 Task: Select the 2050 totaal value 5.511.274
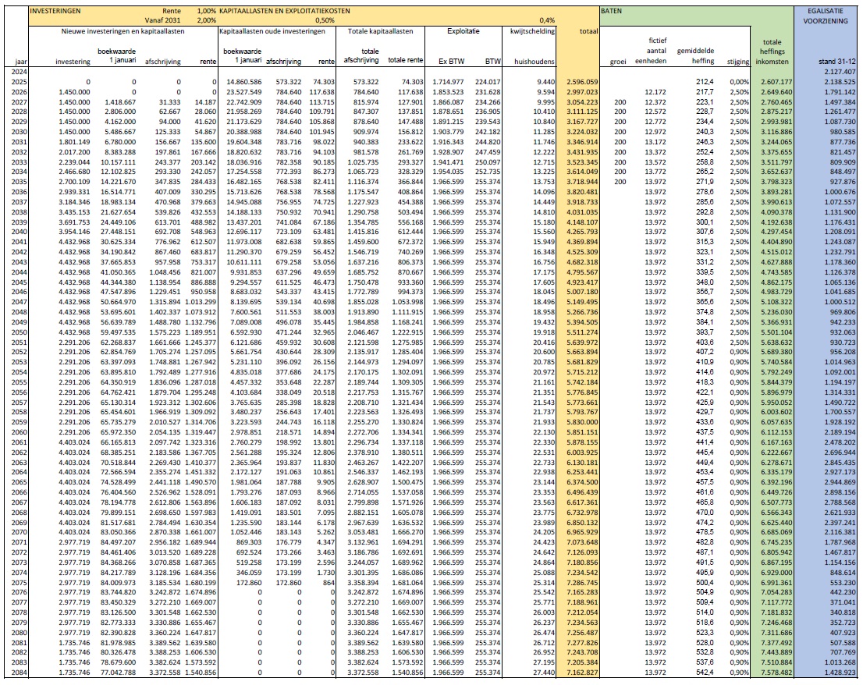(x=582, y=332)
